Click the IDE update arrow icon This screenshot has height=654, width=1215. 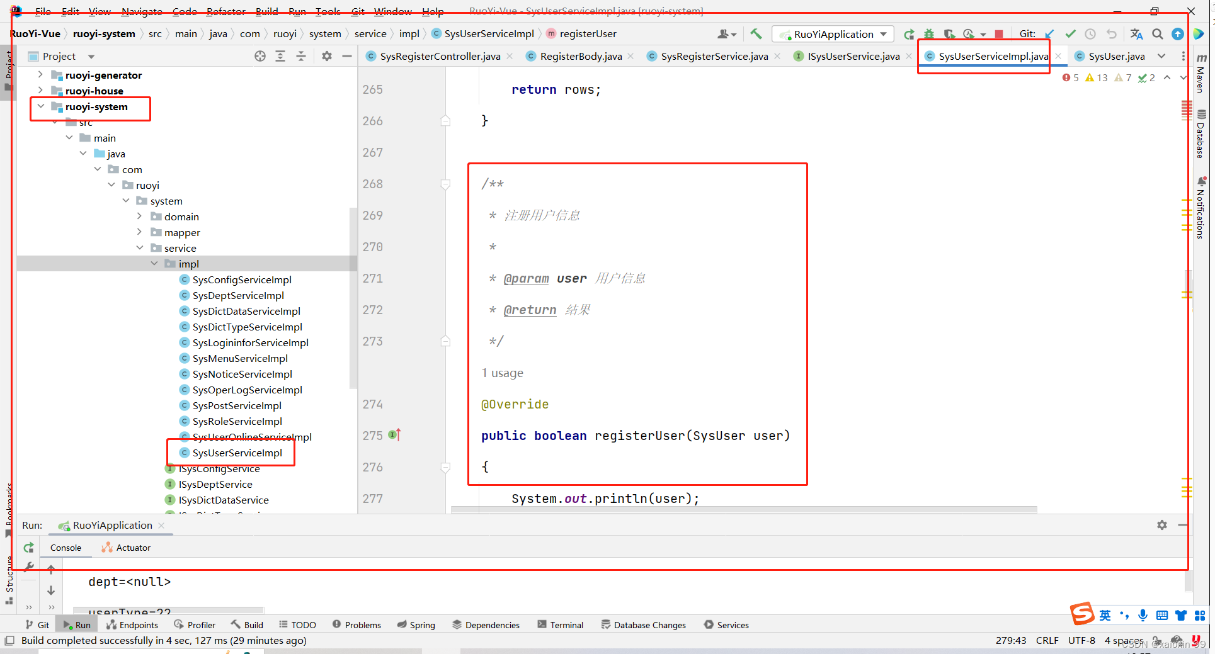point(1178,34)
